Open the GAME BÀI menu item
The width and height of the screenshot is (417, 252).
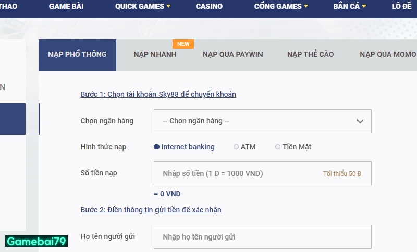66,6
